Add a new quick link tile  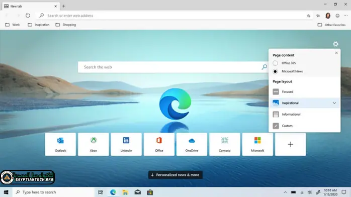point(290,144)
